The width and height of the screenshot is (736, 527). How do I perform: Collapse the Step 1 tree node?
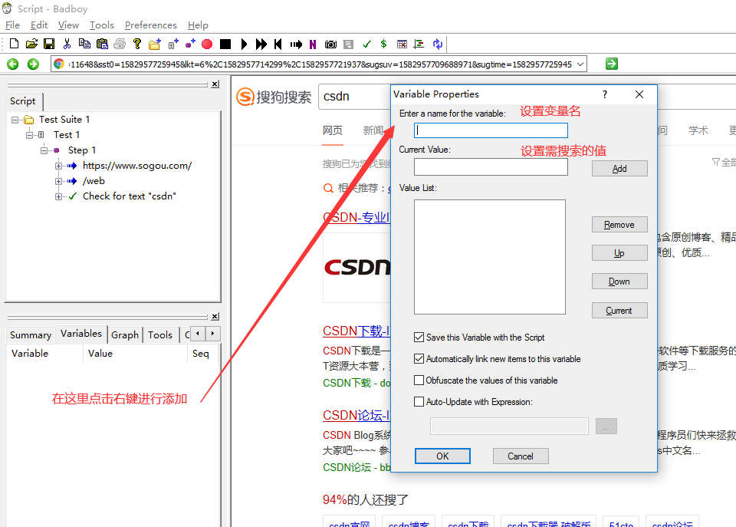click(x=44, y=150)
